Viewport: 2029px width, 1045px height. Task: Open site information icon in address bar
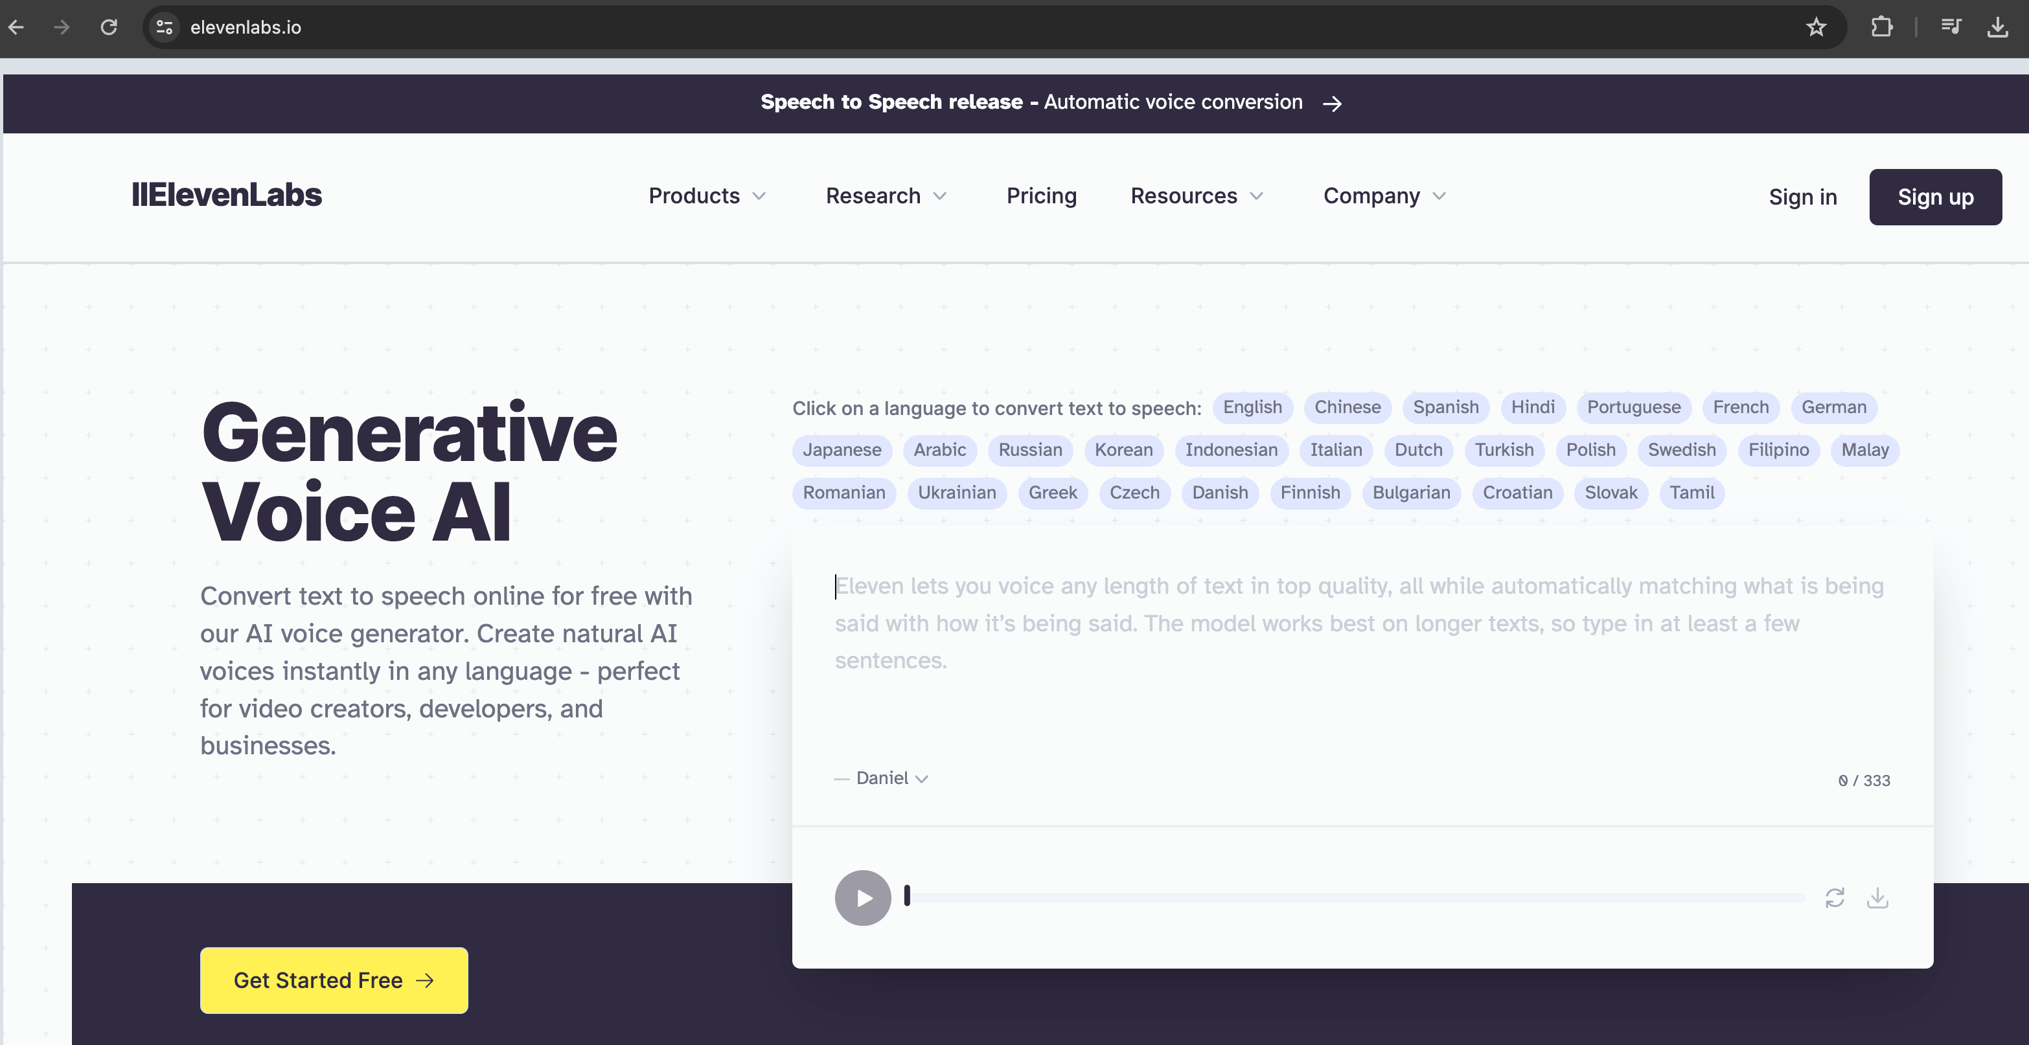(165, 27)
